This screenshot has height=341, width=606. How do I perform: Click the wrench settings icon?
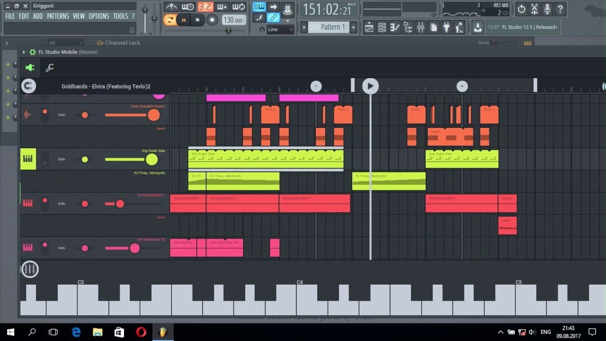click(x=49, y=68)
